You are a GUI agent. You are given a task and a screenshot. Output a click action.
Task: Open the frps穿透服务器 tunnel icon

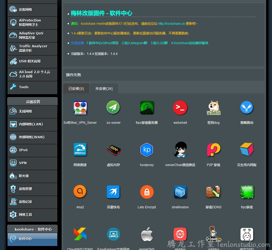(147, 108)
